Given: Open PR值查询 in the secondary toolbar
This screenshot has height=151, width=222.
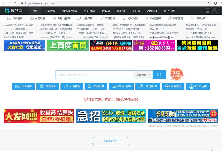Looking at the screenshot, I should coord(153,18).
